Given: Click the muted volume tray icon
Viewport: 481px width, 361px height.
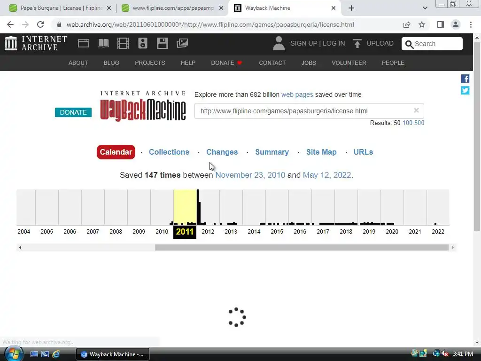Looking at the screenshot, I should [x=444, y=354].
